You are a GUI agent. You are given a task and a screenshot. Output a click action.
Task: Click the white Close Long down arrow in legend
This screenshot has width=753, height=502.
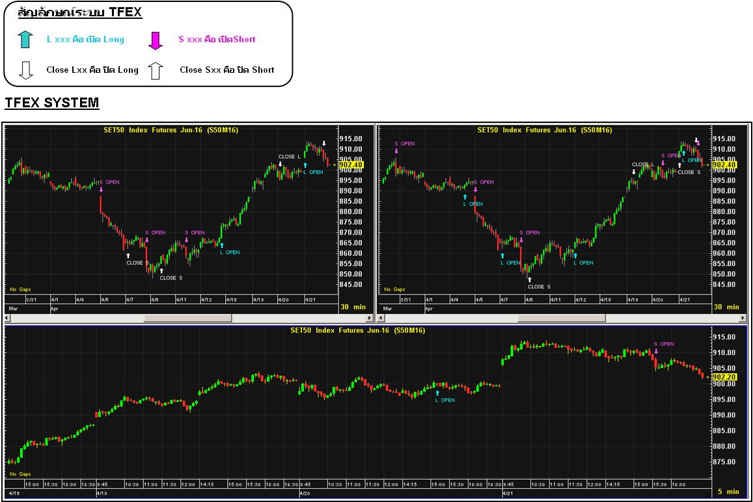[26, 70]
